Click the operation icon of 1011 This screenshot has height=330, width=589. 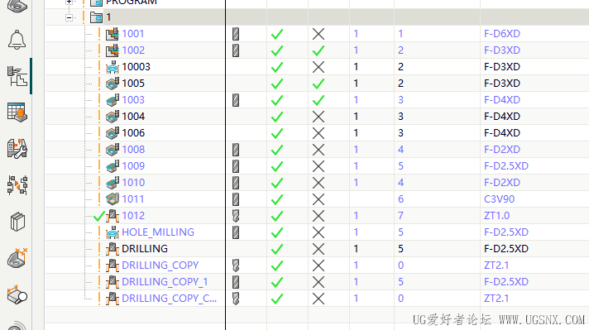[x=113, y=199]
